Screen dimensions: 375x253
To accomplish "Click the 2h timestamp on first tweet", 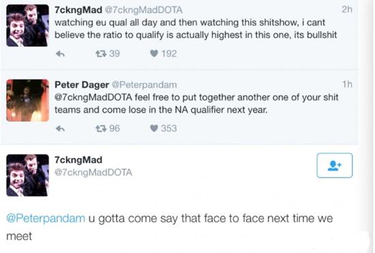I will coord(347,10).
